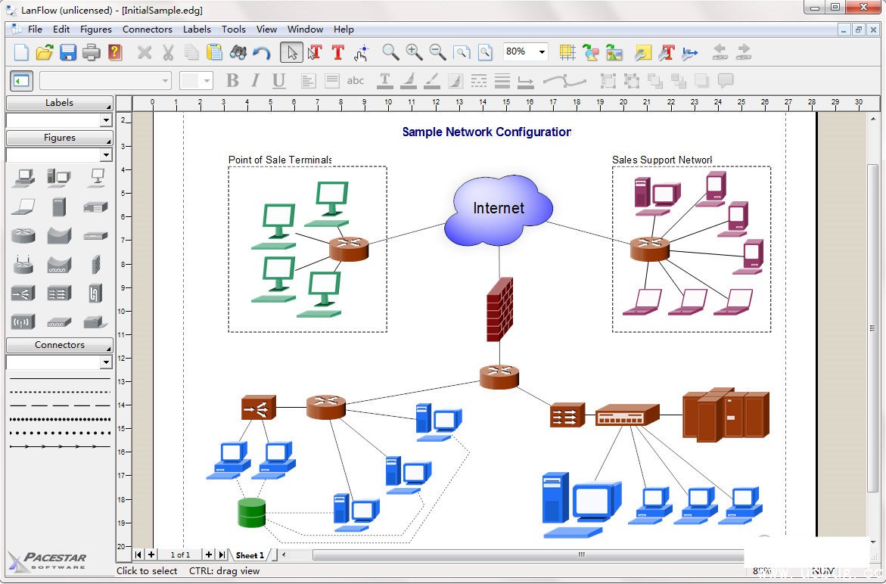
Task: Pick the brick firewall figure in palette
Action: click(x=95, y=264)
